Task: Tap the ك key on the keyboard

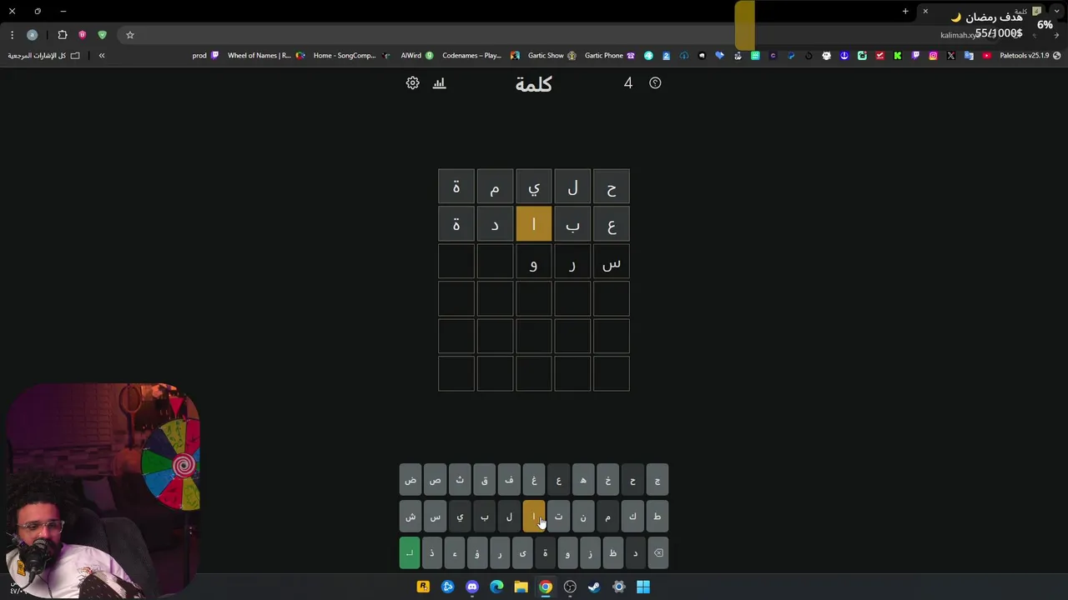Action: pos(632,517)
